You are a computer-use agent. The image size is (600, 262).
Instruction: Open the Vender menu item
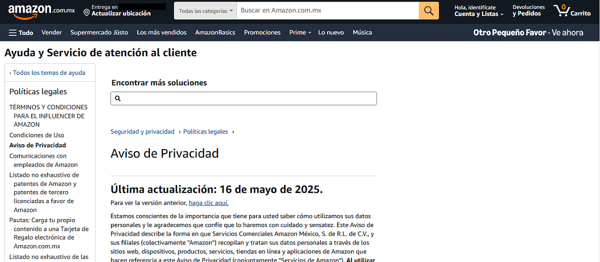click(51, 32)
